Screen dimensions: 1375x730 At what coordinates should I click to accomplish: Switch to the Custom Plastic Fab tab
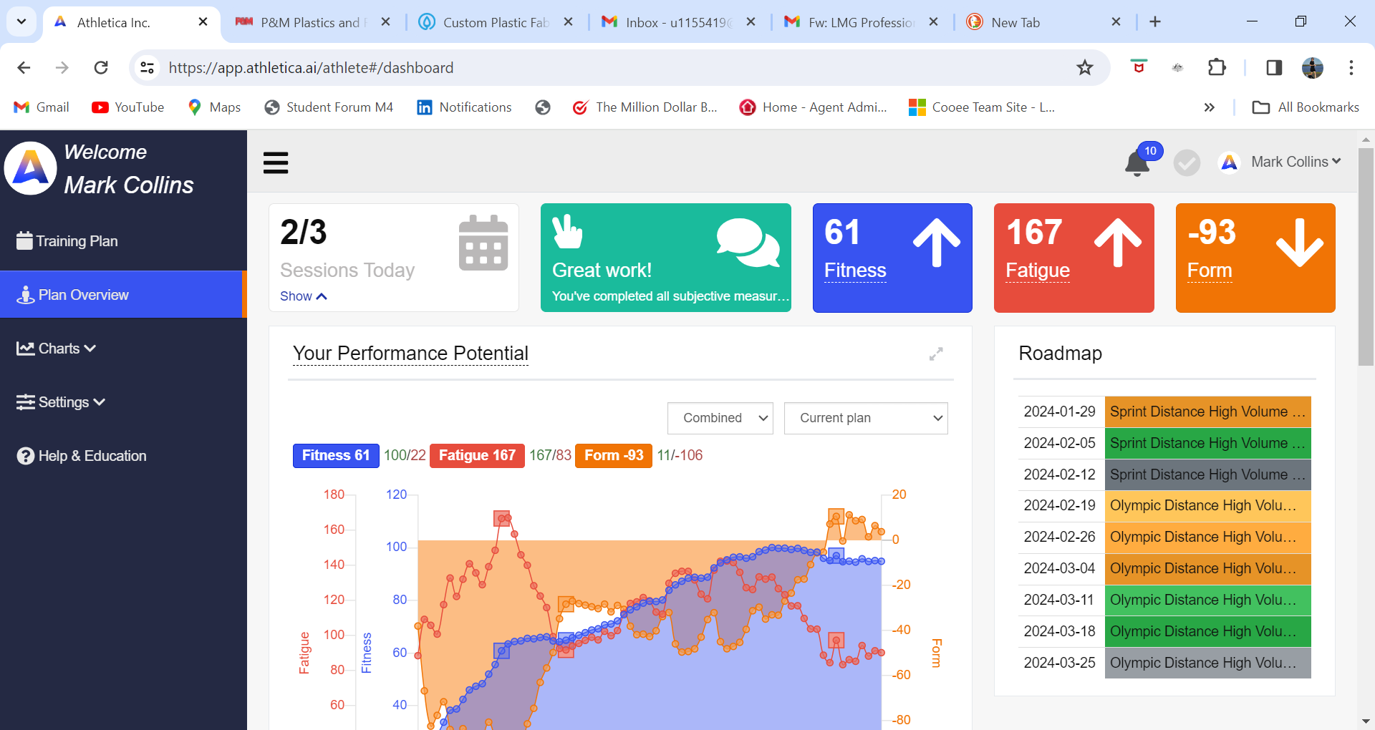(496, 22)
